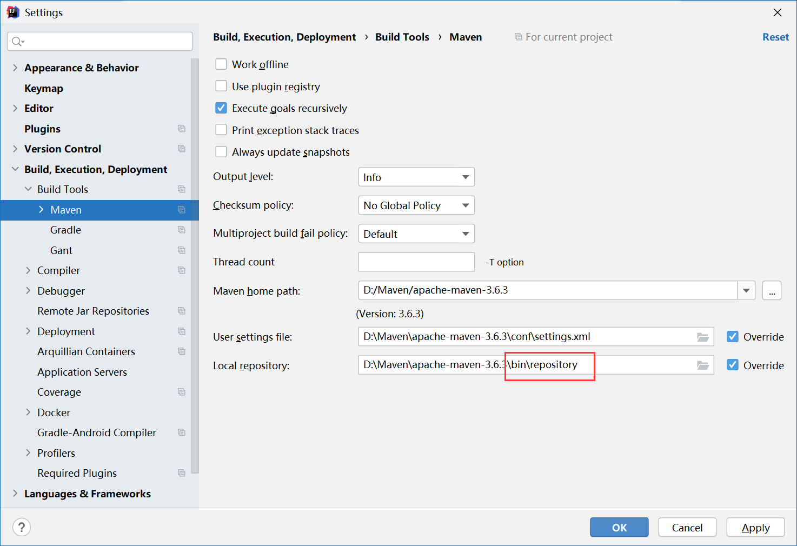Image resolution: width=797 pixels, height=546 pixels.
Task: Expand the Languages & Frameworks section
Action: tap(15, 494)
